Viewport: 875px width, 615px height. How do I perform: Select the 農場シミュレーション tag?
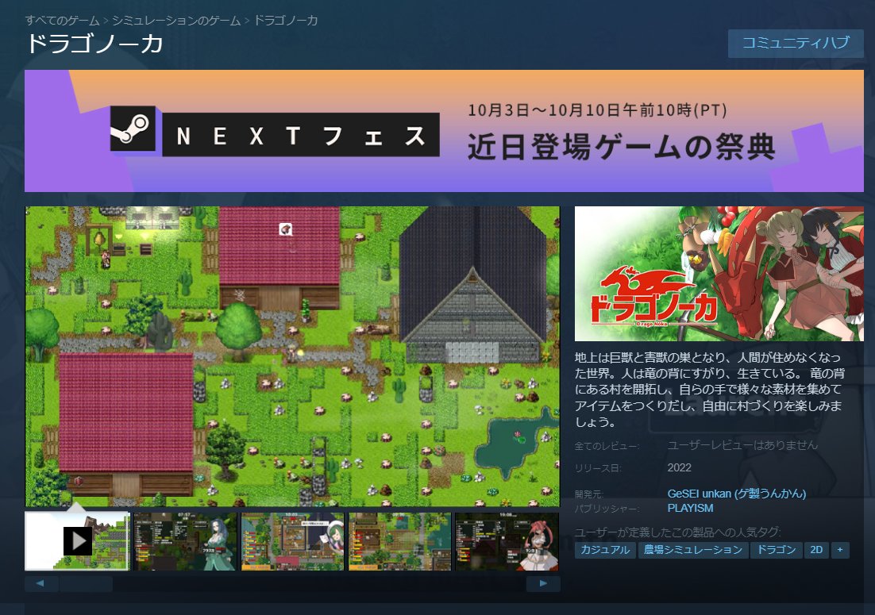pyautogui.click(x=692, y=550)
